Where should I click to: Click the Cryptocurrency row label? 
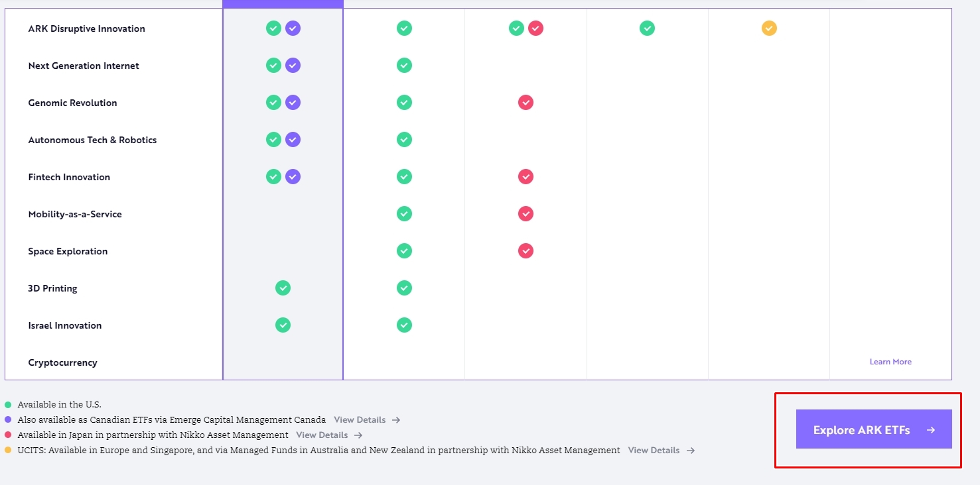point(62,362)
